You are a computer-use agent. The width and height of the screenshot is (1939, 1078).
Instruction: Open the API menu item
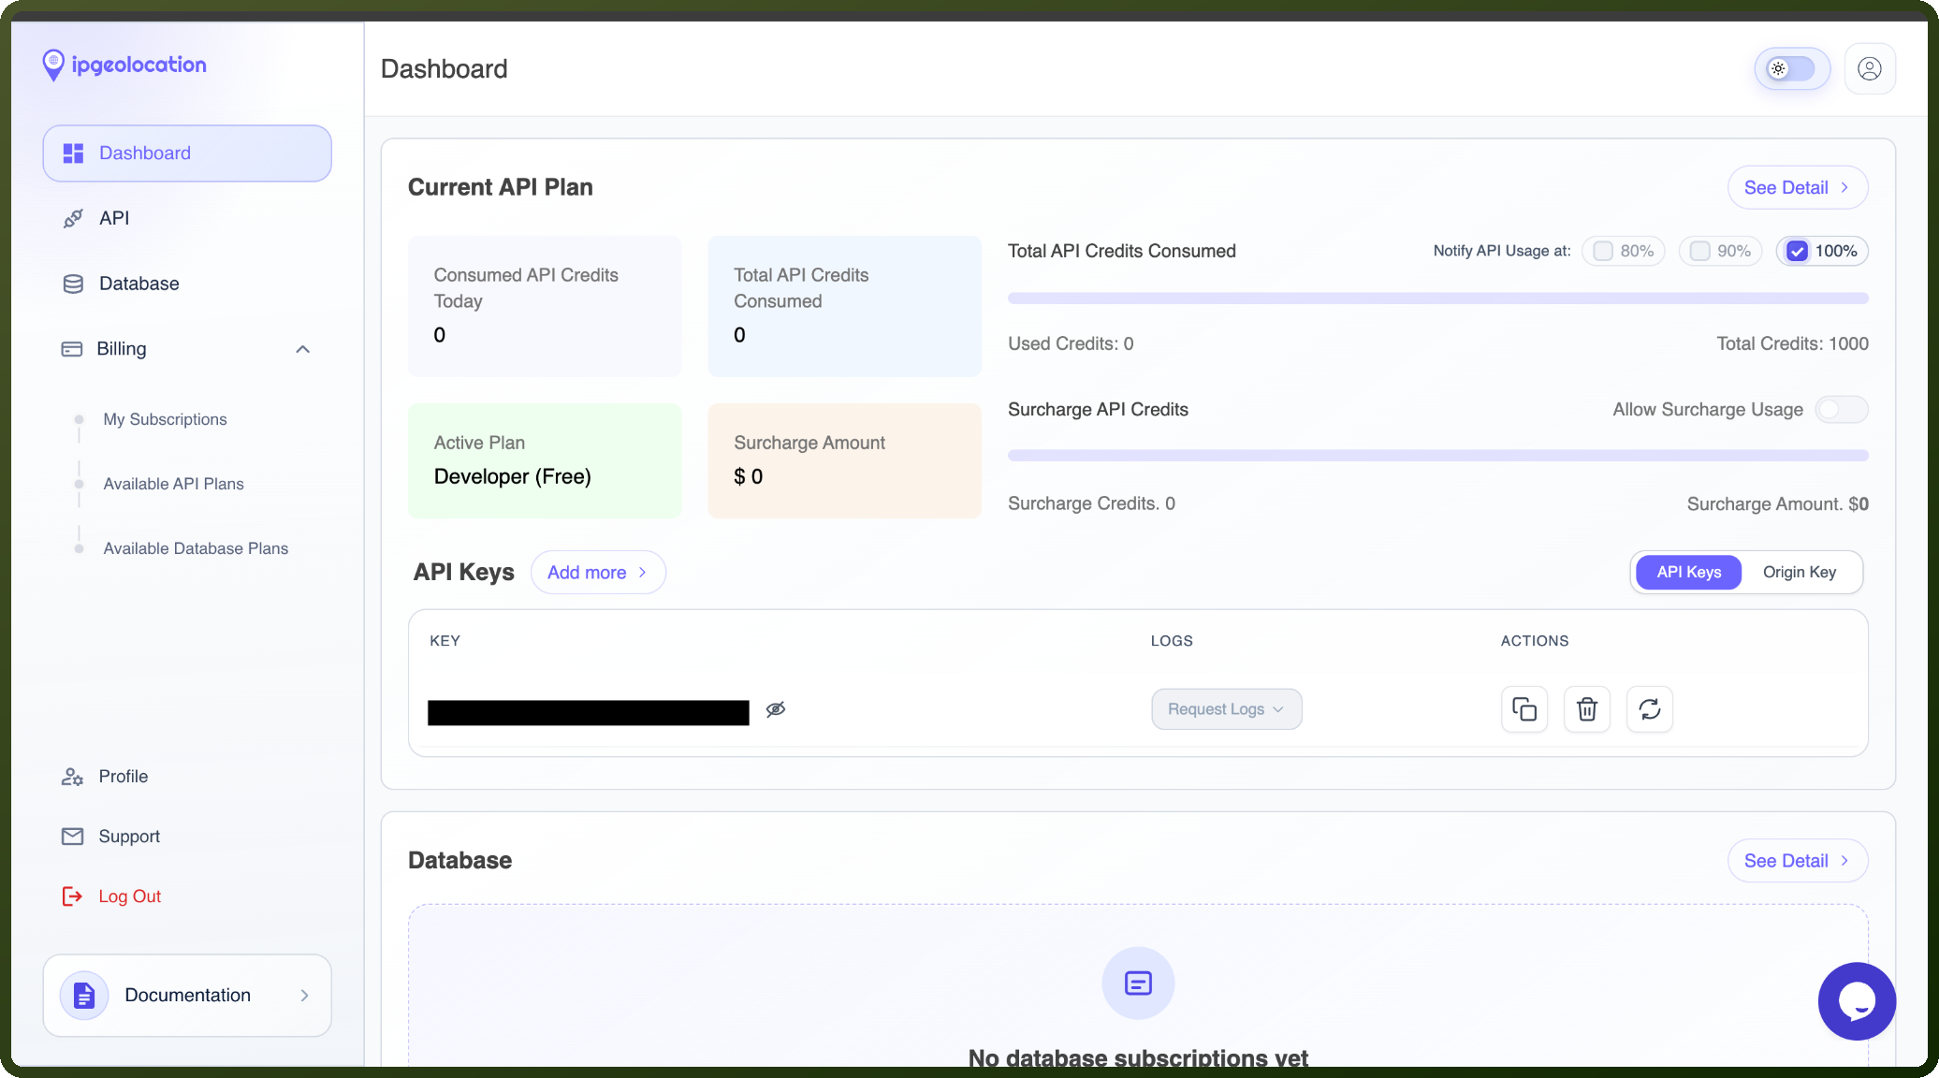[x=187, y=218]
